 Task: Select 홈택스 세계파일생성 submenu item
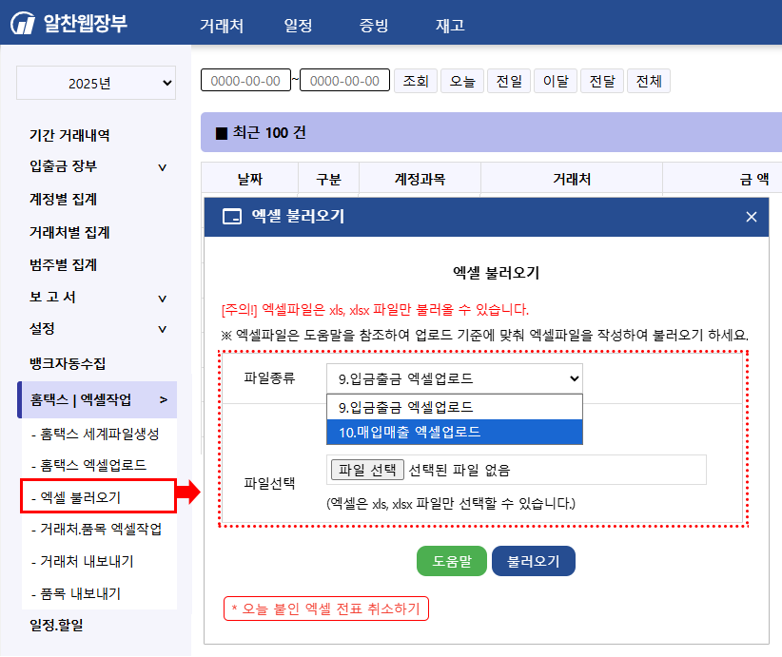pos(95,435)
